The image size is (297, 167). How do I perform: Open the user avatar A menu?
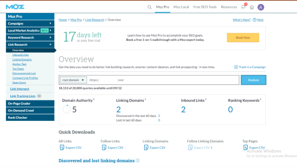pos(261,7)
